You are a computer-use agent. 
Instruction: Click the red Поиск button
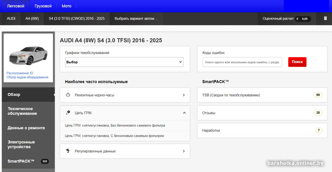click(297, 62)
